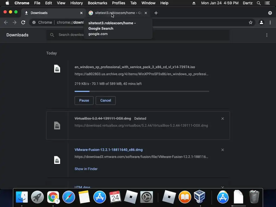The height and width of the screenshot is (207, 276).
Task: Open Chrome's three-dot menu
Action: click(270, 22)
